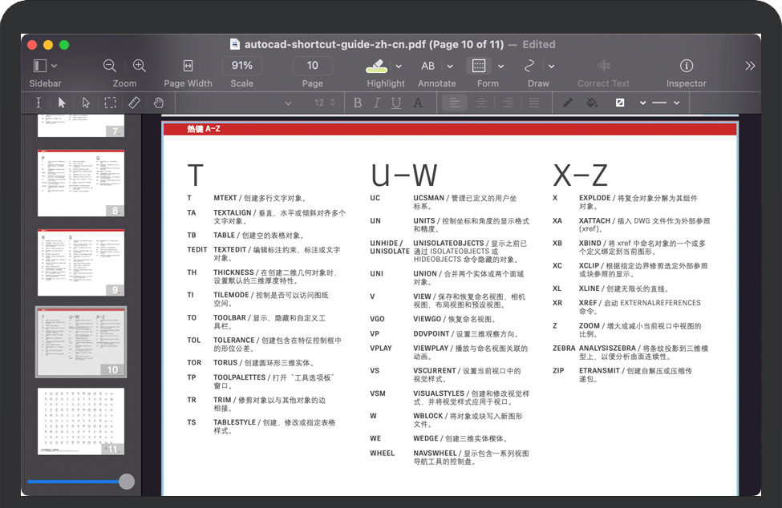Screen dimensions: 782x508
Task: Choose the rectangular marquee selection tool
Action: click(110, 103)
